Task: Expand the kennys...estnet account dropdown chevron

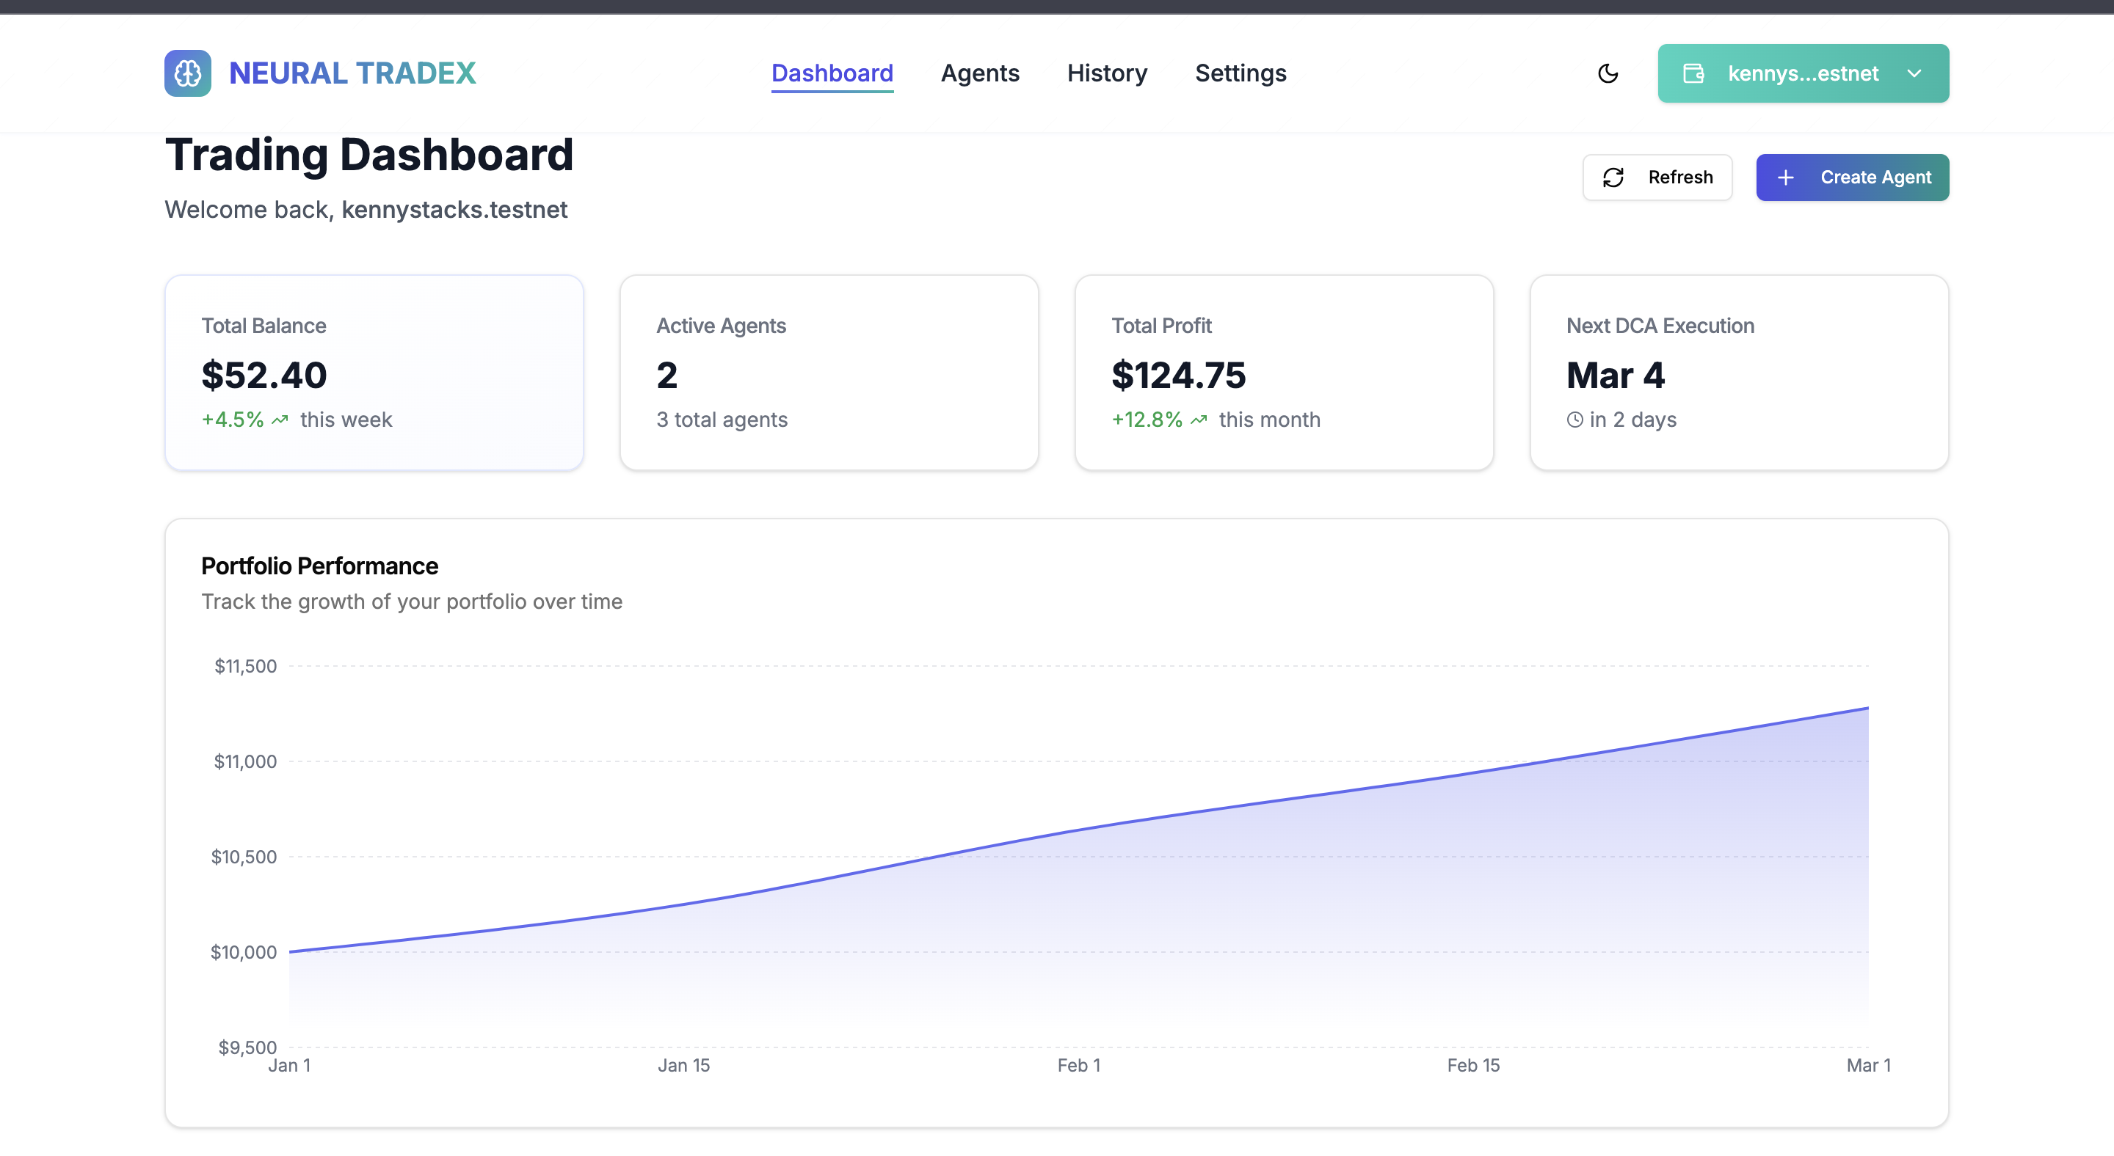Action: 1914,73
